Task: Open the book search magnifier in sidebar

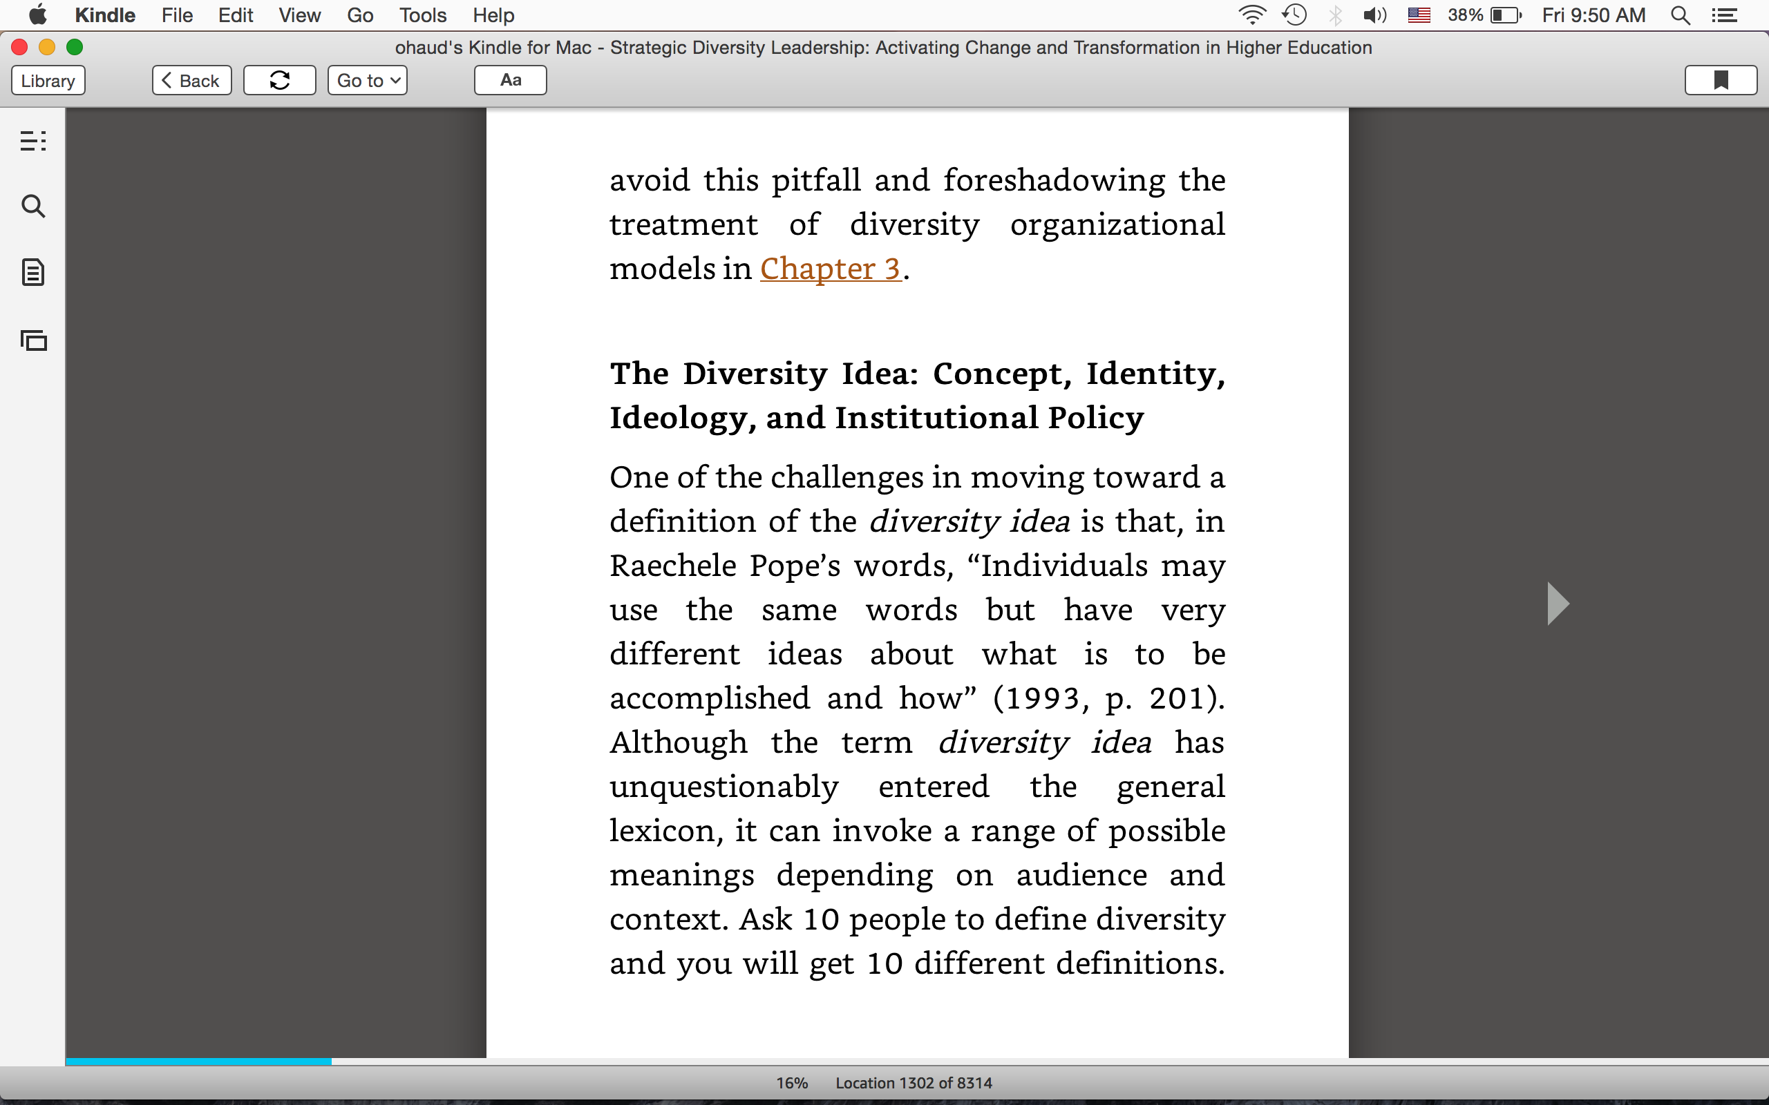Action: (33, 206)
